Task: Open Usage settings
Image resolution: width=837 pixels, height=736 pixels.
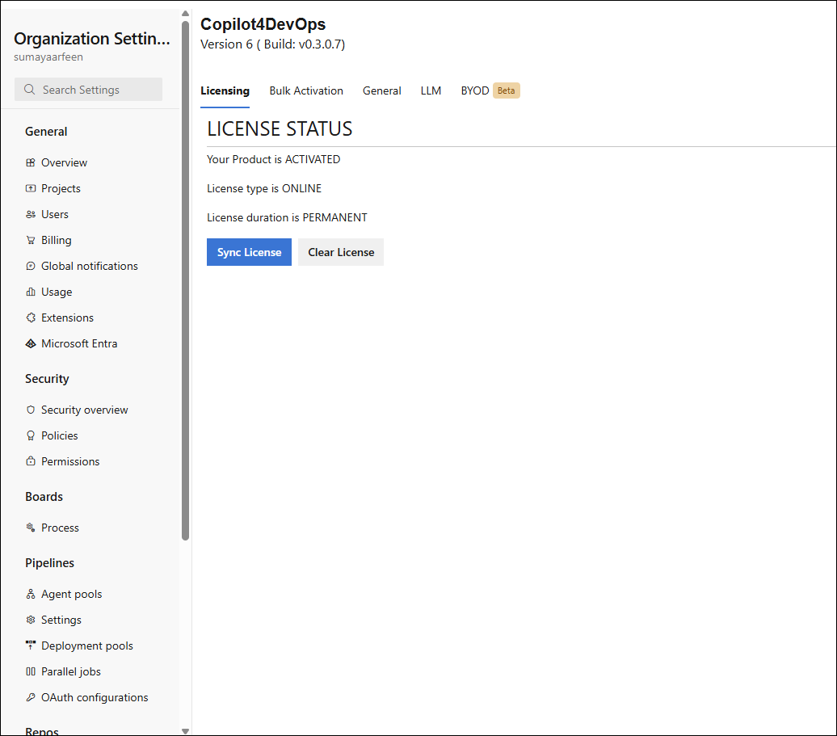Action: (x=57, y=292)
